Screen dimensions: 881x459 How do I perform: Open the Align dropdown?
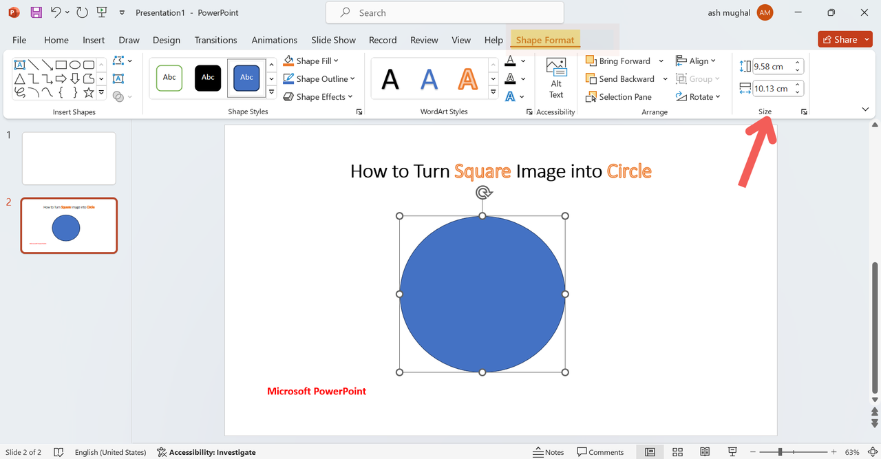coord(696,61)
